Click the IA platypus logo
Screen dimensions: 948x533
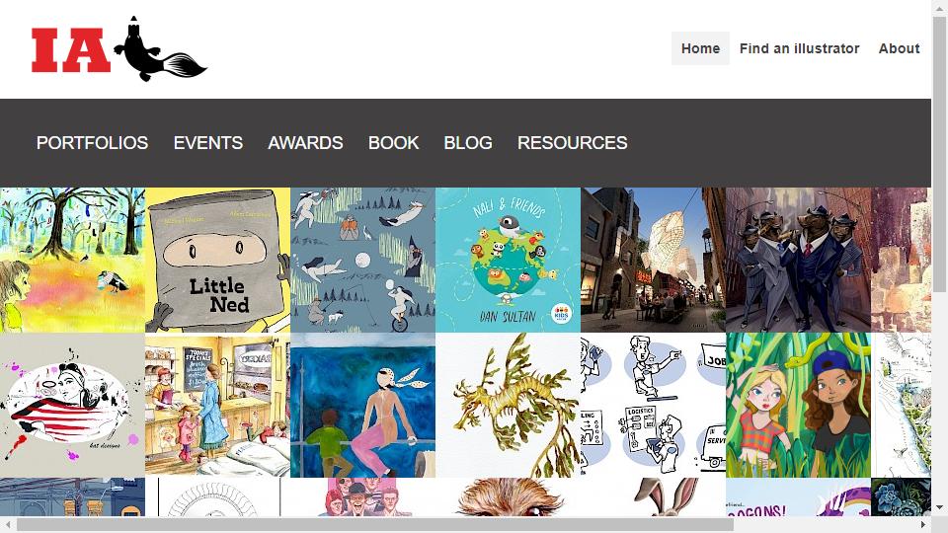click(119, 49)
